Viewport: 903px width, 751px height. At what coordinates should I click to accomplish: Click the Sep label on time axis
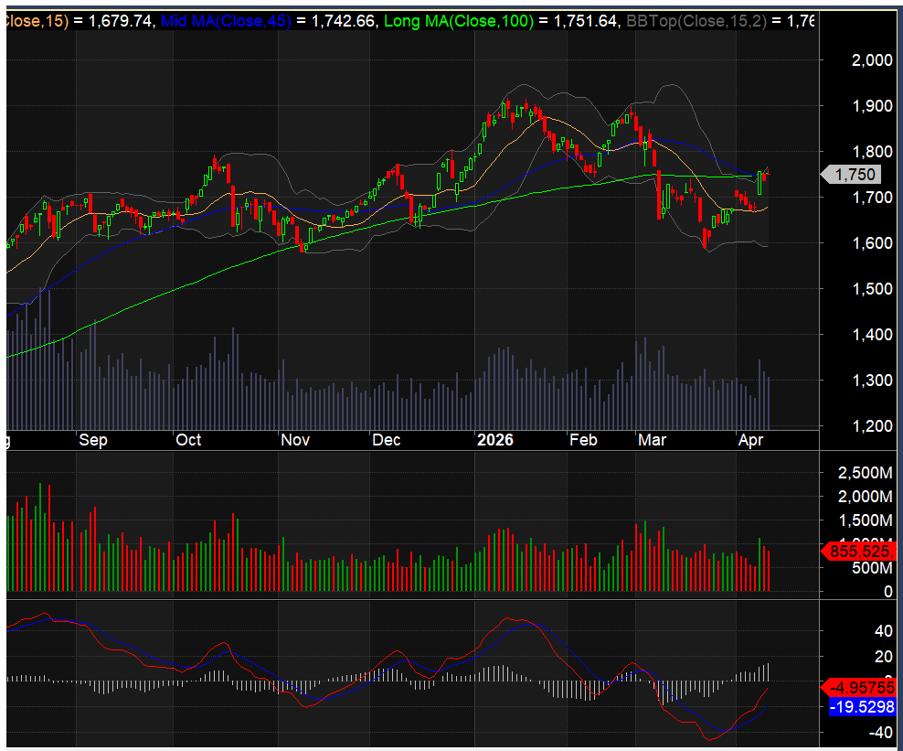(x=92, y=440)
